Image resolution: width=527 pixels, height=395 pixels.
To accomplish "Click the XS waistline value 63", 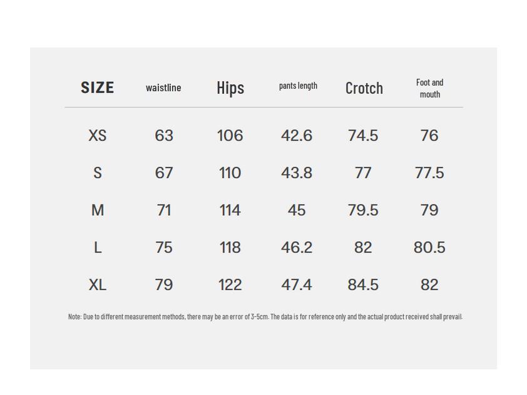I will [x=164, y=136].
